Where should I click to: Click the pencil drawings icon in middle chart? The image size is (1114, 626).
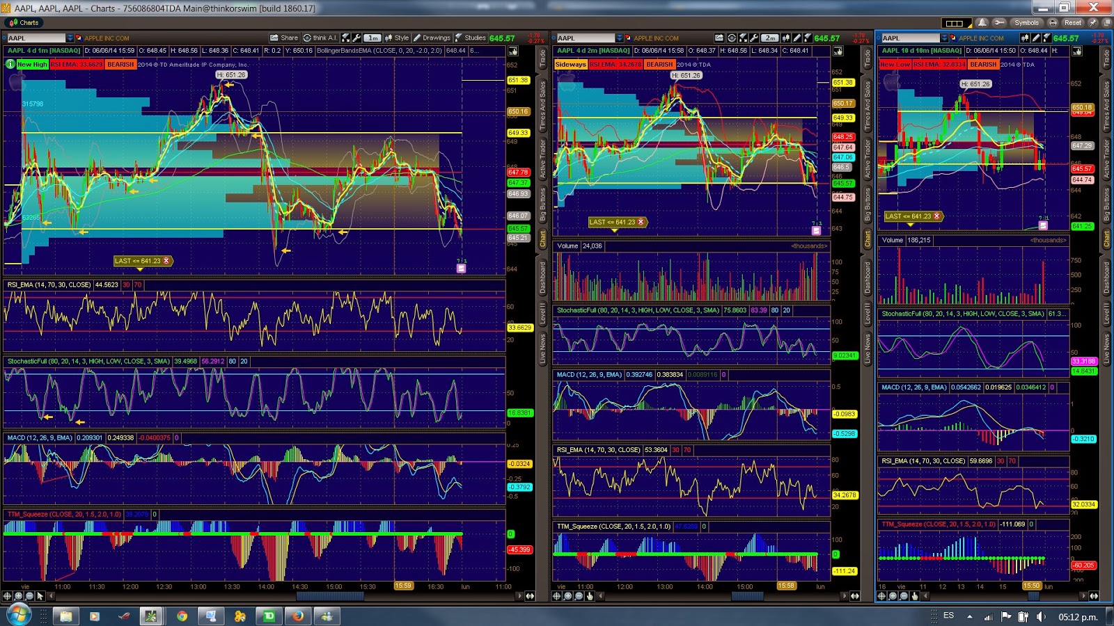(x=797, y=38)
